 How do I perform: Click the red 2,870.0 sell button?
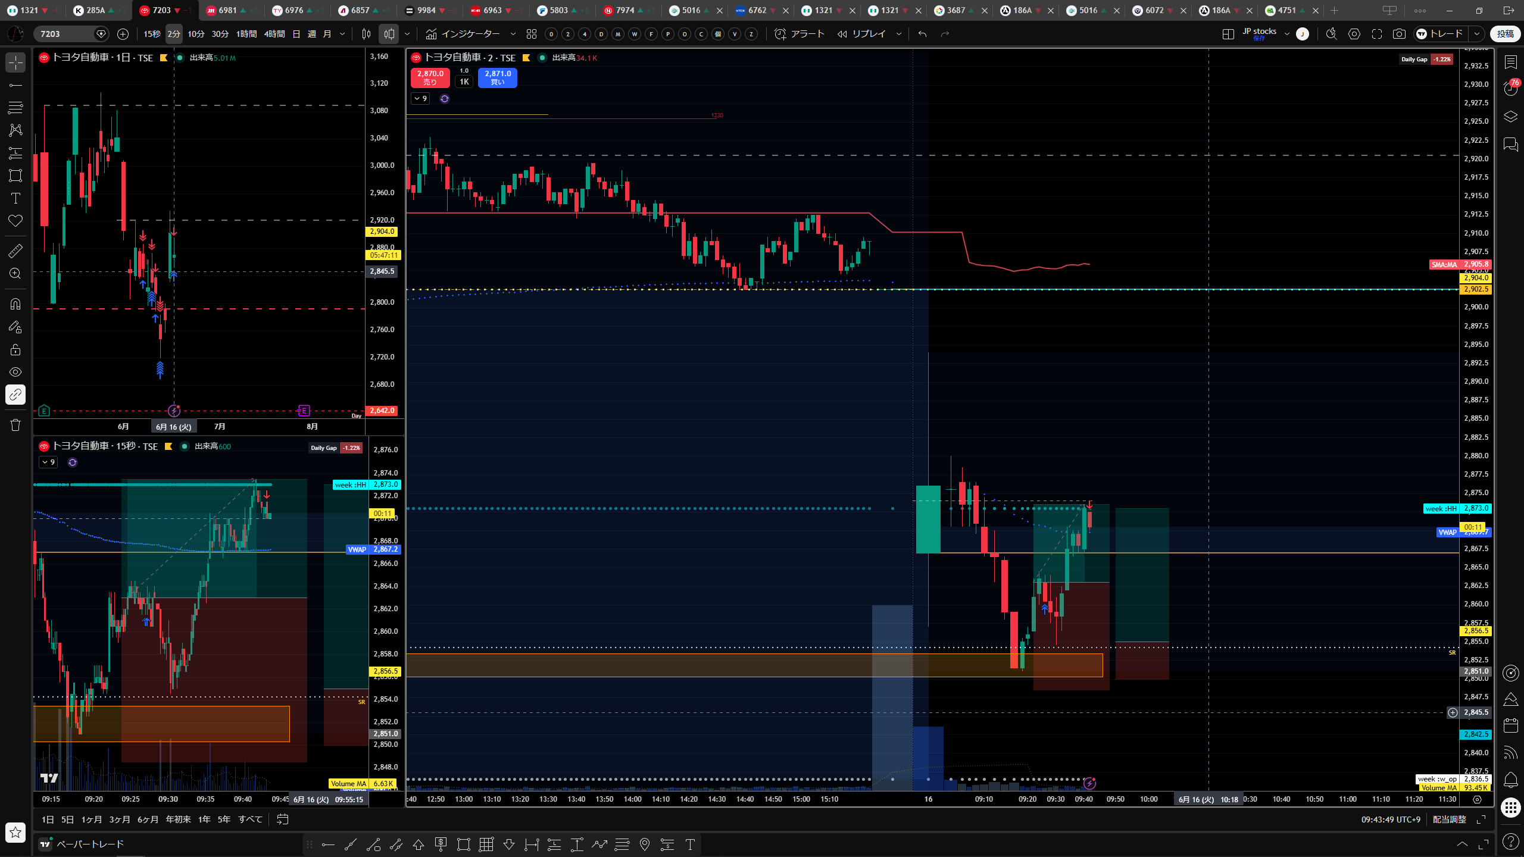click(430, 77)
